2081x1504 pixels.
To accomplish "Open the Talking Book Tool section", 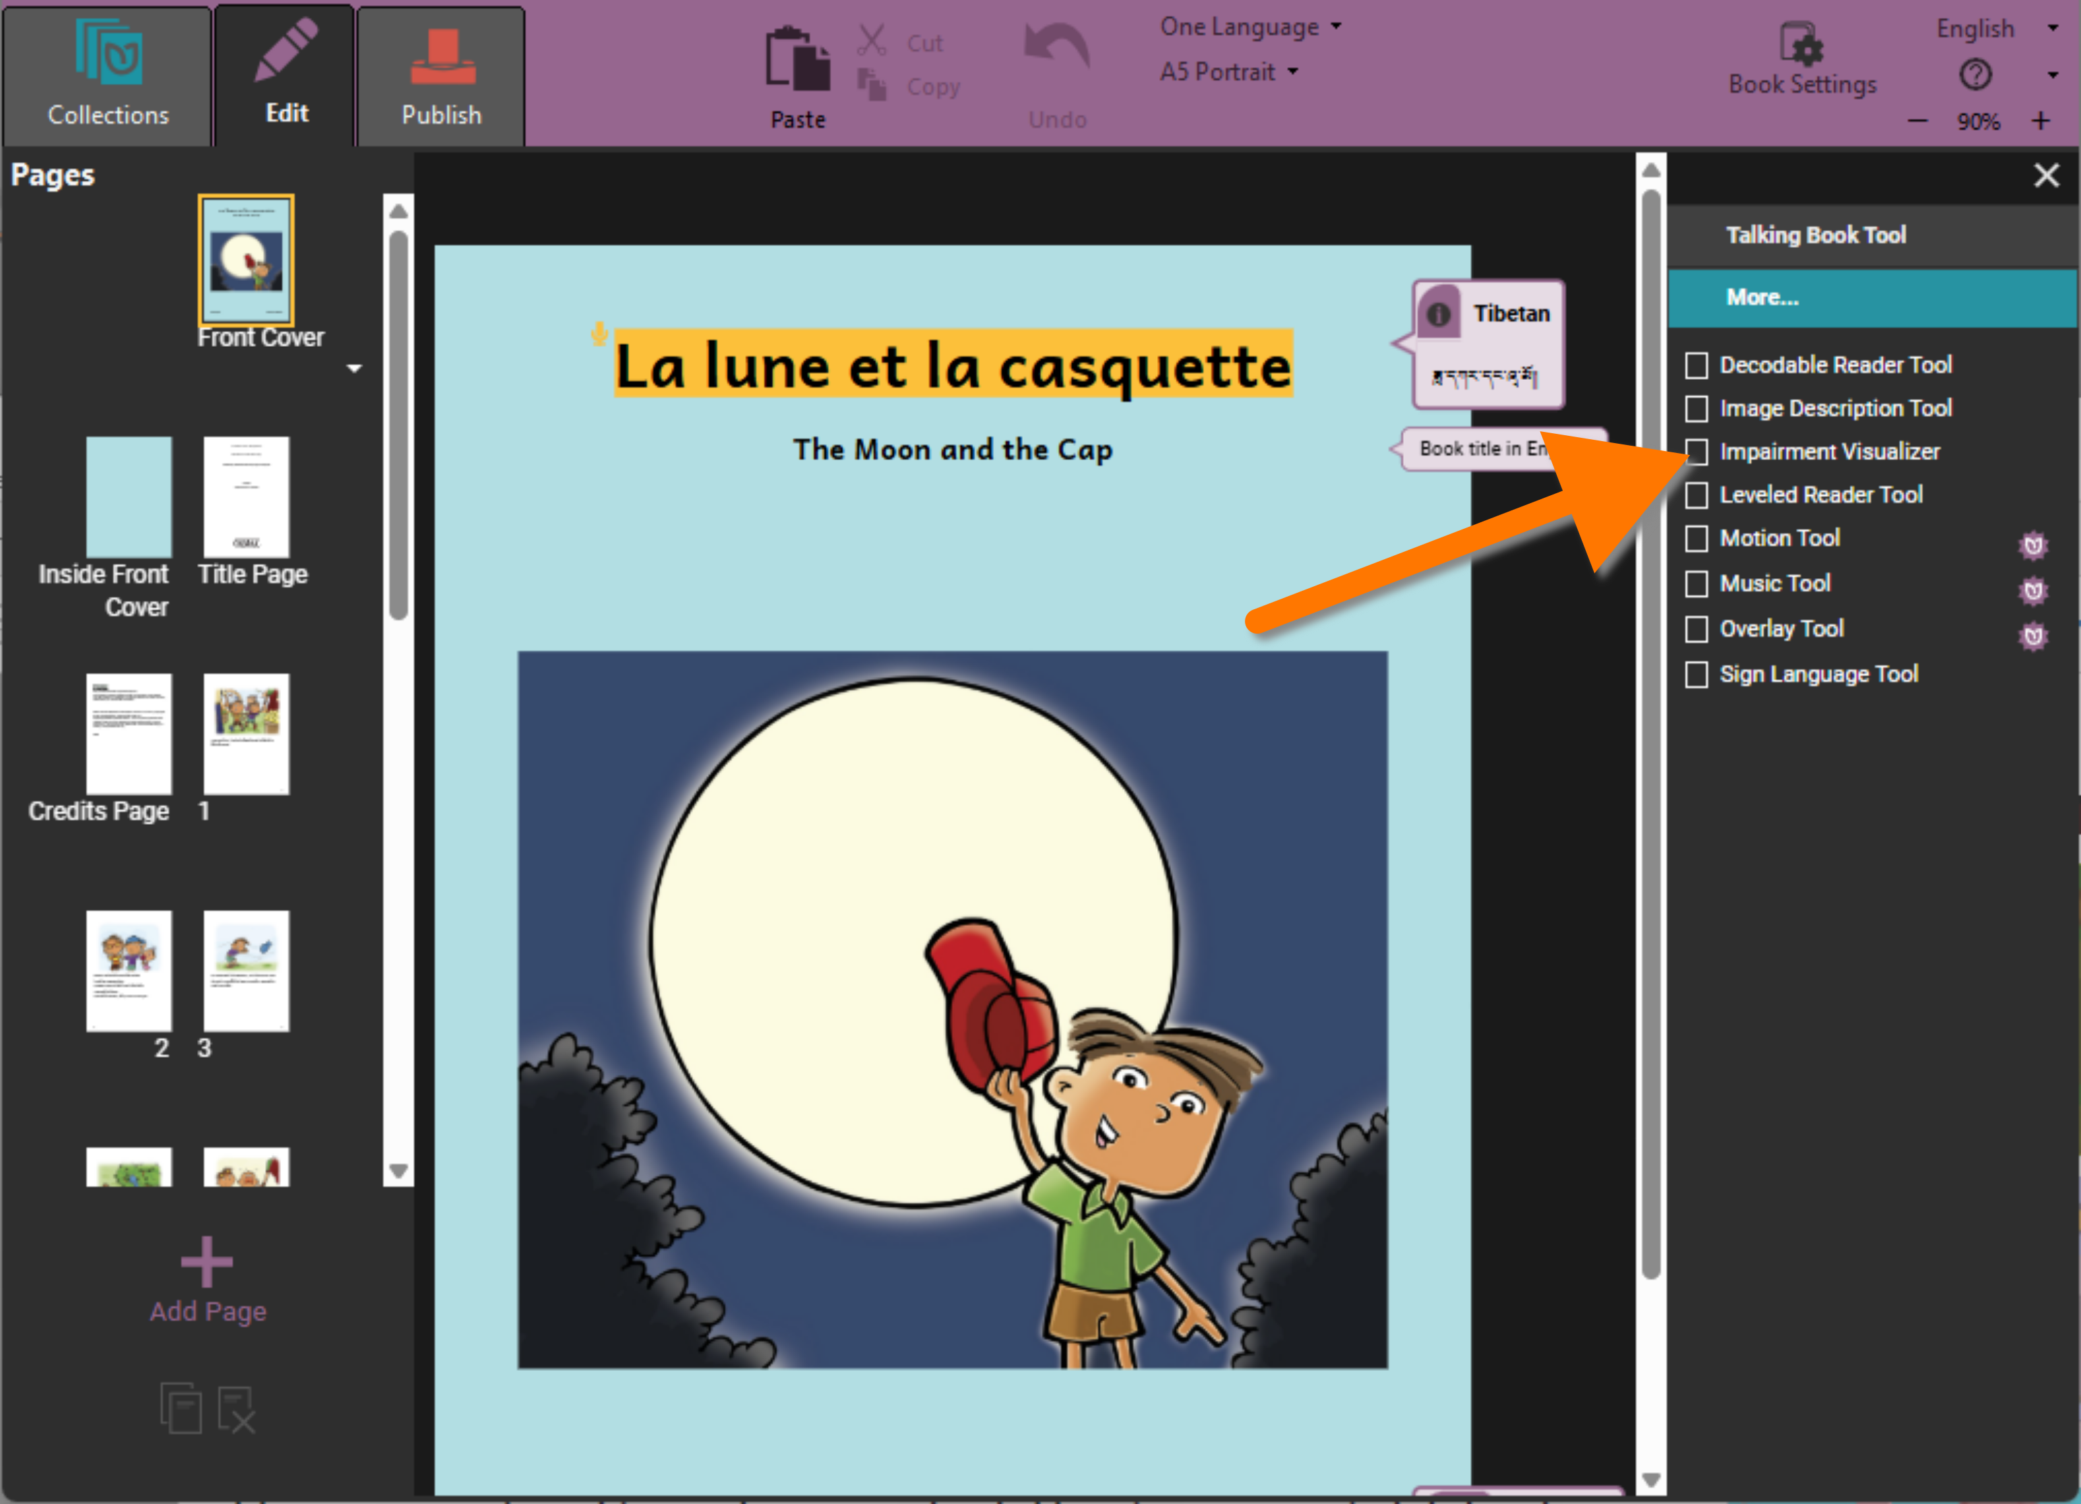I will pyautogui.click(x=1815, y=235).
